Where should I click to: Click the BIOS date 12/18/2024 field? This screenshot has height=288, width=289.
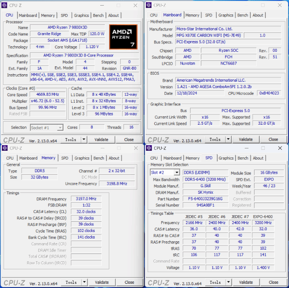200,93
